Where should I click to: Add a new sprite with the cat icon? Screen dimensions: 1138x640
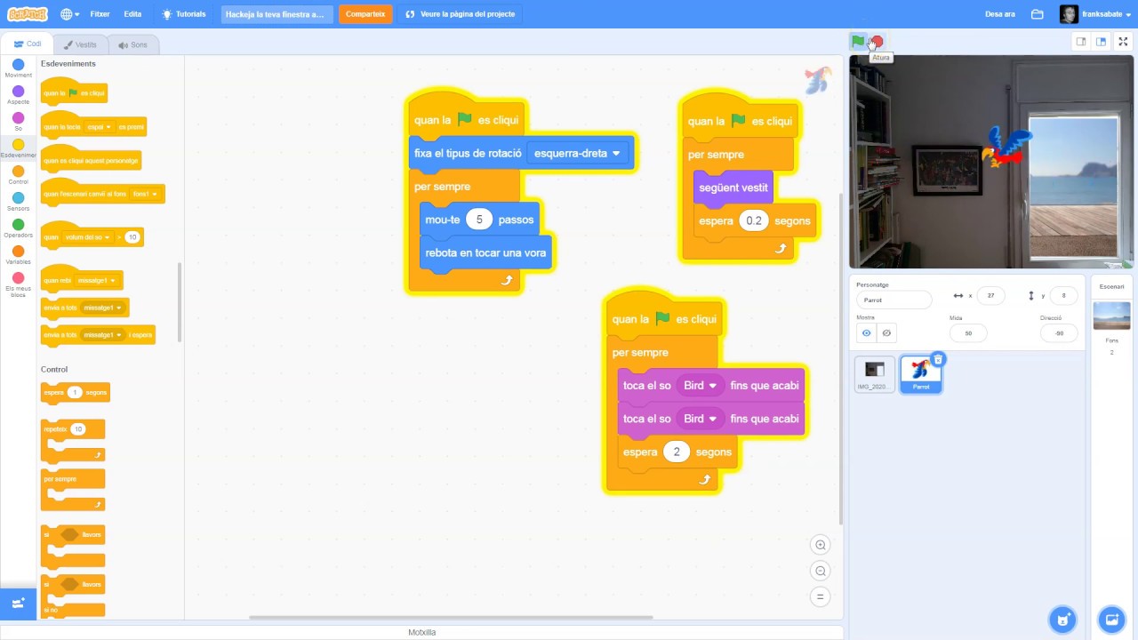pos(1063,620)
